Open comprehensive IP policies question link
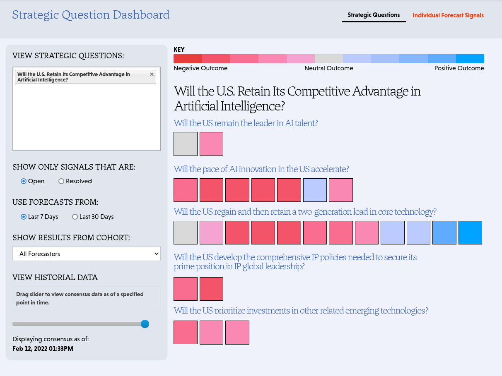The height and width of the screenshot is (376, 502). tap(295, 262)
